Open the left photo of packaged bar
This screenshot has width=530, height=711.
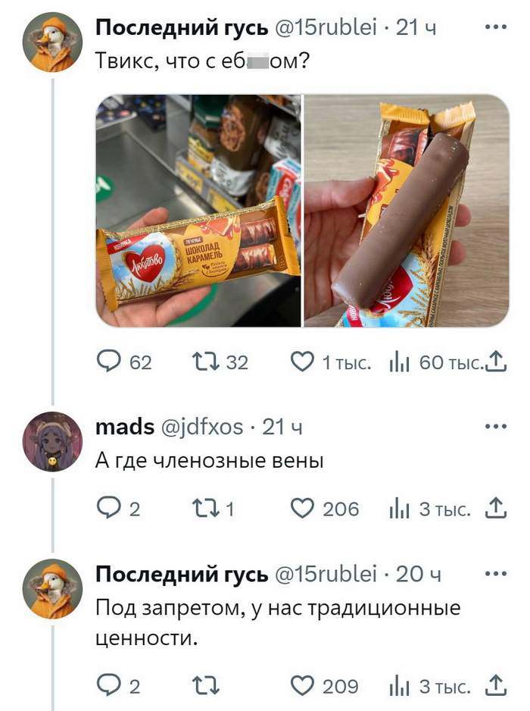pyautogui.click(x=198, y=211)
